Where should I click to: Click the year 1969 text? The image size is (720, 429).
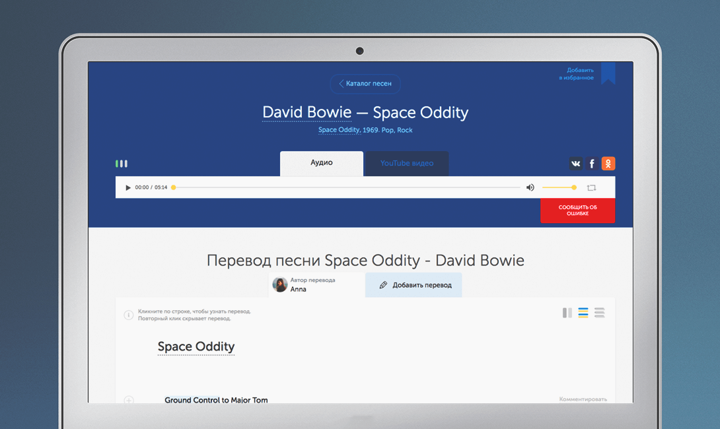pyautogui.click(x=371, y=130)
